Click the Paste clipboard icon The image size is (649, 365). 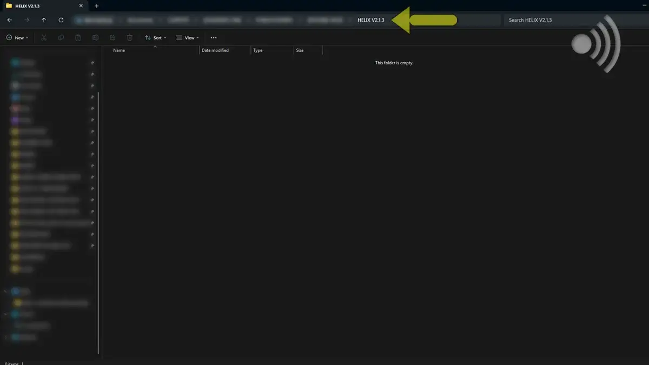[x=78, y=38]
